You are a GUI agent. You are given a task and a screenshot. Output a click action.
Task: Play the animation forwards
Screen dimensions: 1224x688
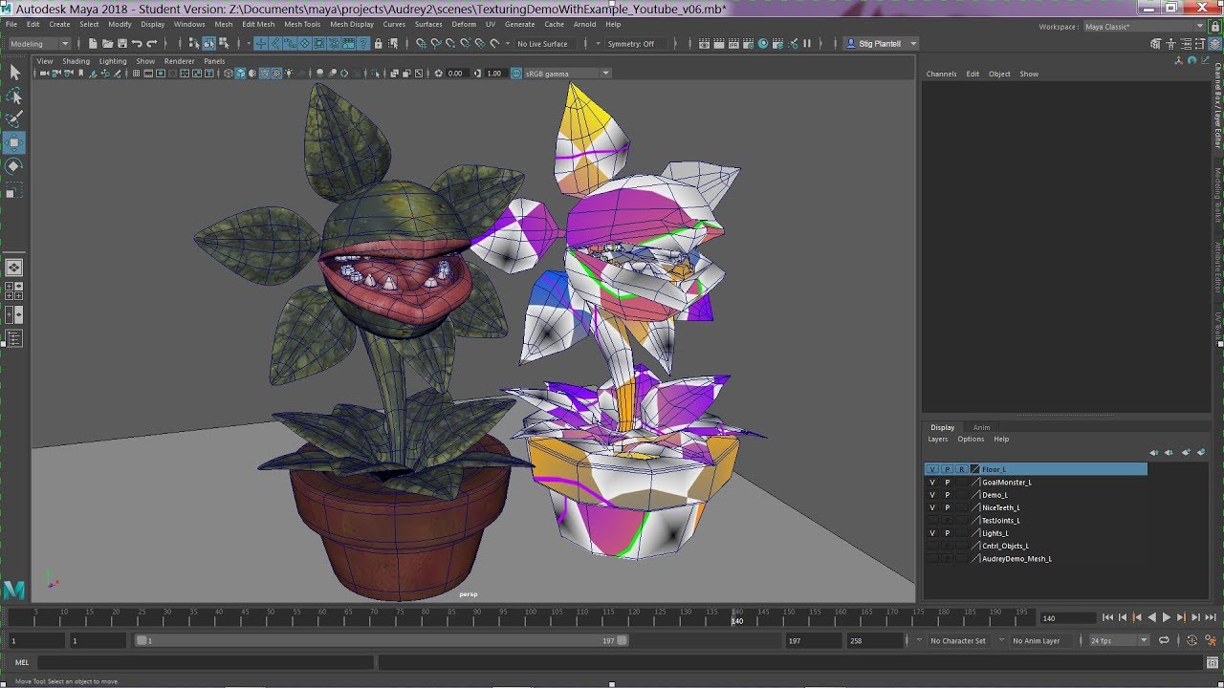tap(1167, 618)
